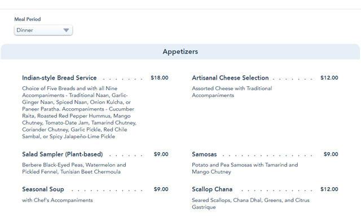Click the Potato and Pea Samosas description

click(245, 168)
